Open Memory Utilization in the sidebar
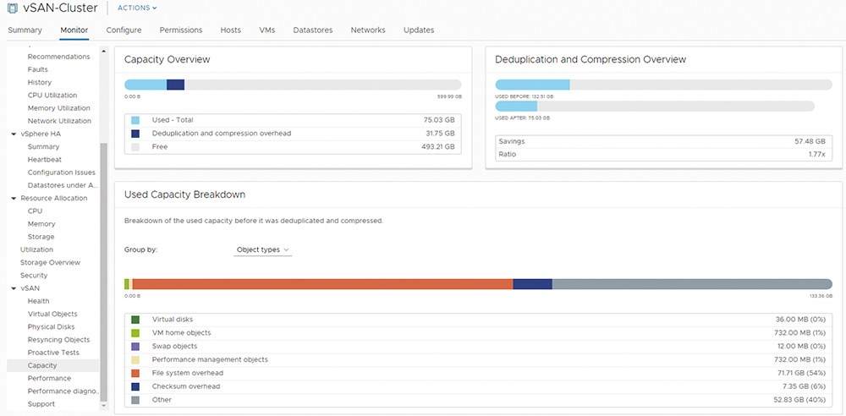 pos(59,108)
